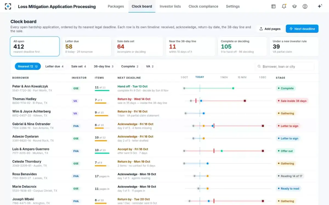Screen dimensions: 329x205
Task: Click Hand off · Tue 13 Oct deadline
Action: pyautogui.click(x=133, y=86)
